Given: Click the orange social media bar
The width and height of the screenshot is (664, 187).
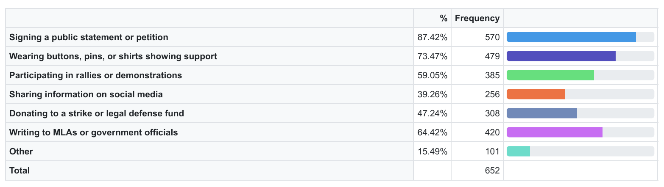Looking at the screenshot, I should point(536,94).
